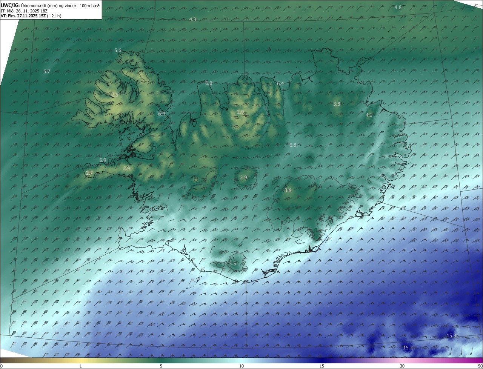Click the 15.2 precipitation value label
Screen dimensions: 483x369
coord(408,348)
